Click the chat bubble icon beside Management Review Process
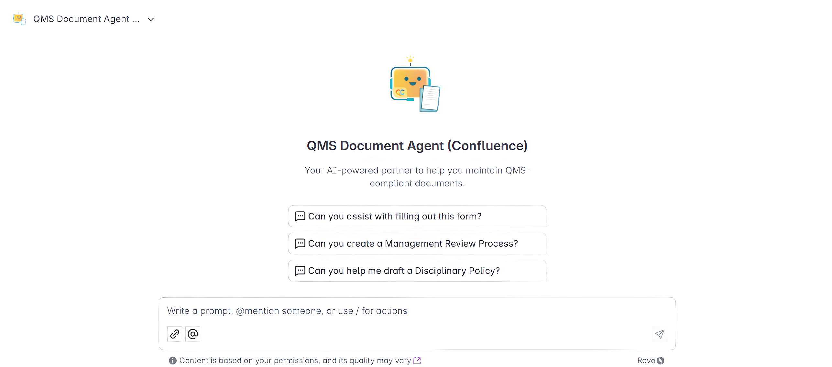The width and height of the screenshot is (832, 367). pos(300,243)
